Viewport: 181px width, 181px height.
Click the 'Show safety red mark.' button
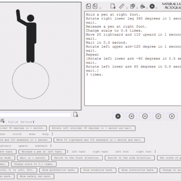click(35, 177)
